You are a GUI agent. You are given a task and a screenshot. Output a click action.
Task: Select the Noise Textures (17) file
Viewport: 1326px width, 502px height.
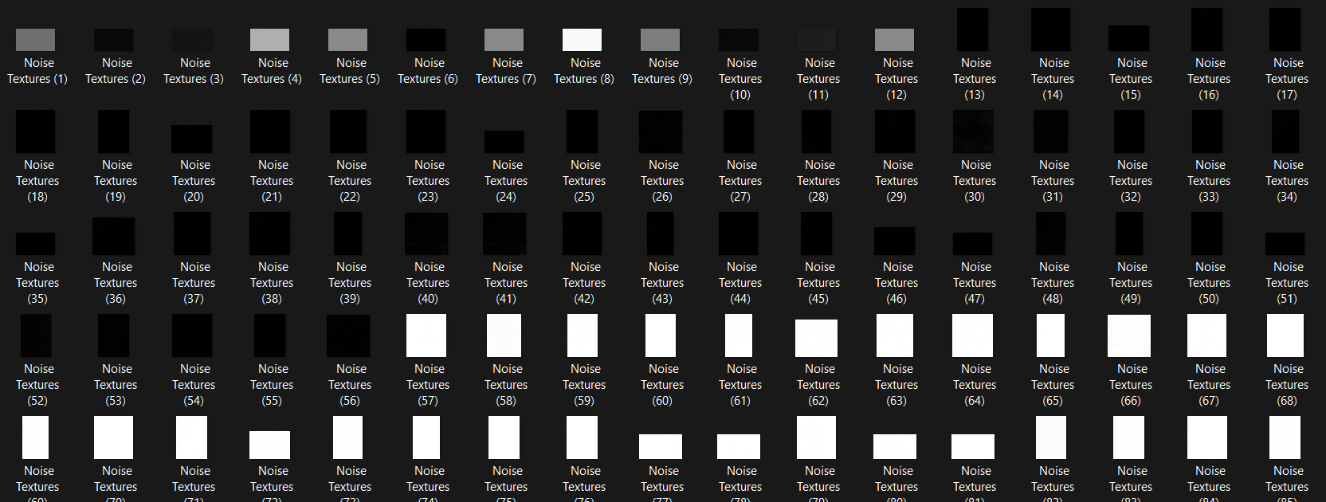tap(1285, 30)
